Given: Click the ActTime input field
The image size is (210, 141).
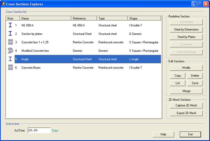Looking at the screenshot, I should click(39, 130).
